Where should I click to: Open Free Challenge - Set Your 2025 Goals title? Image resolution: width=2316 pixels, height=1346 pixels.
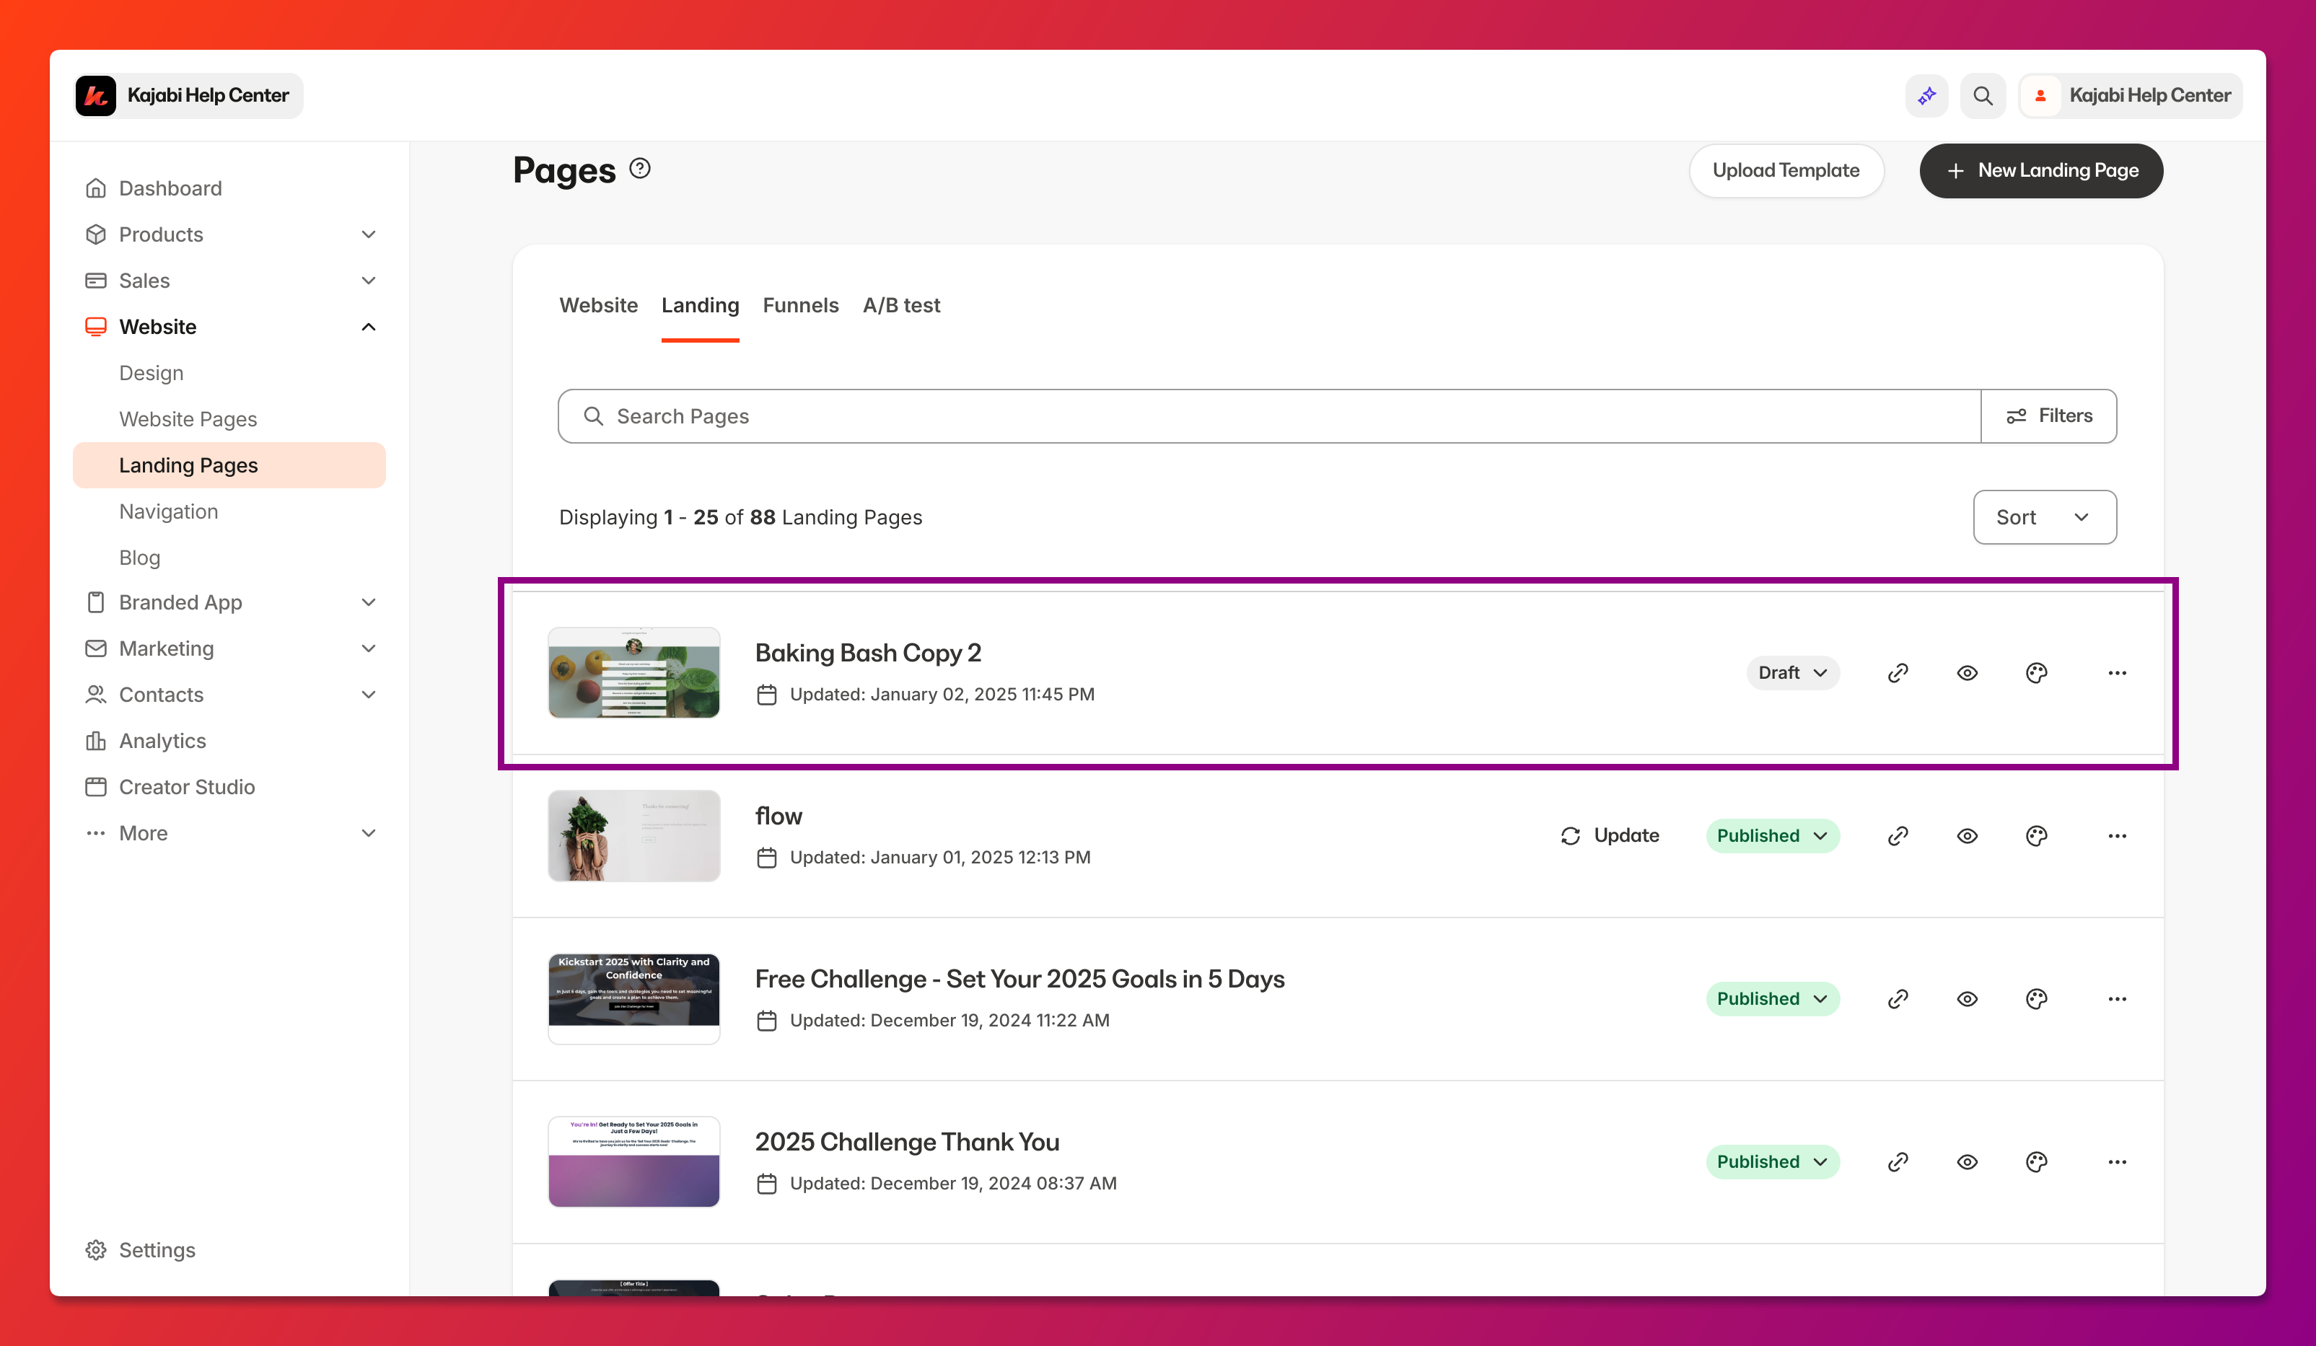tap(1019, 979)
